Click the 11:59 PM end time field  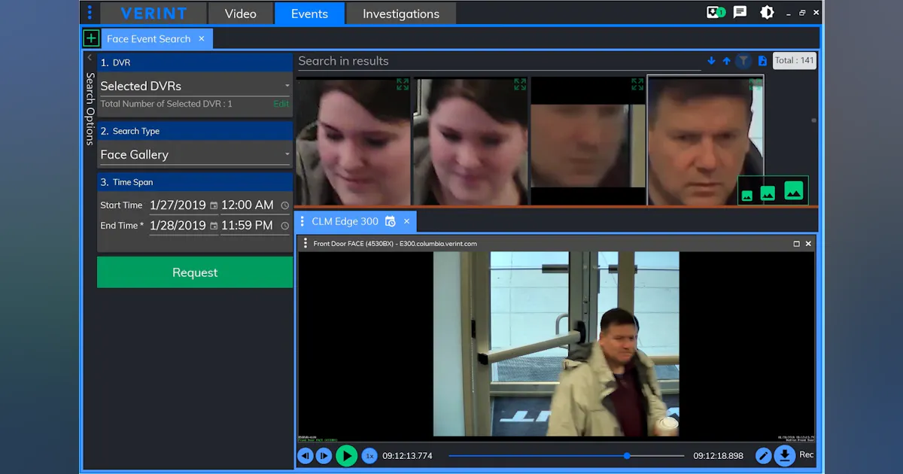coord(247,225)
